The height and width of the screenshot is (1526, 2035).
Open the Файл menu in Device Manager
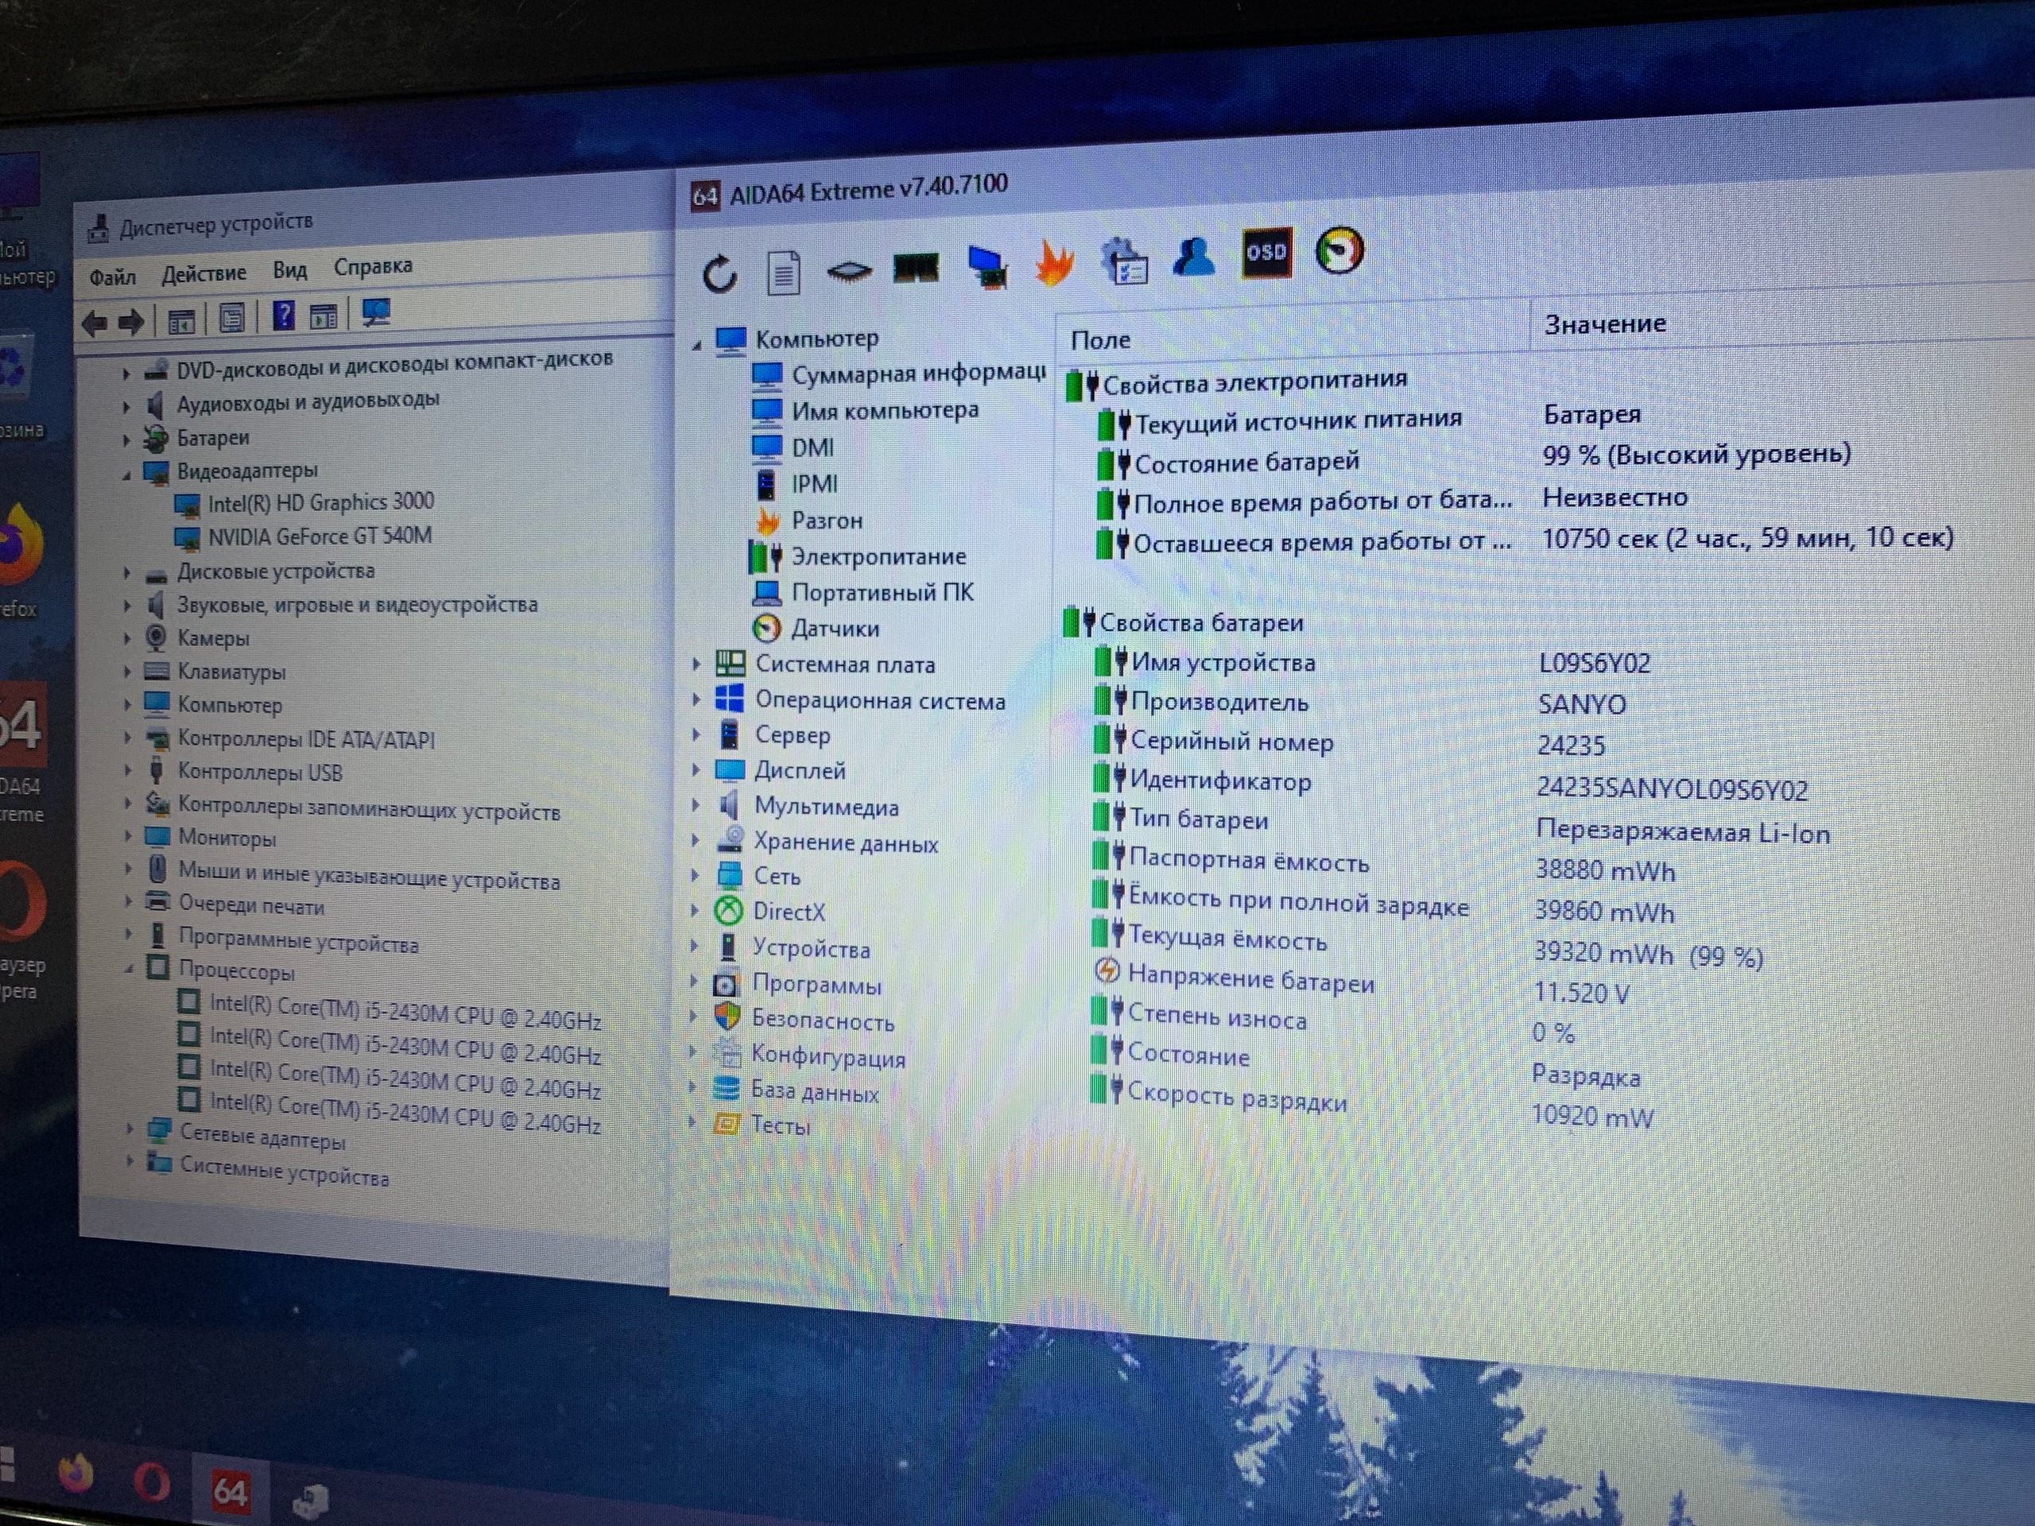[x=112, y=277]
